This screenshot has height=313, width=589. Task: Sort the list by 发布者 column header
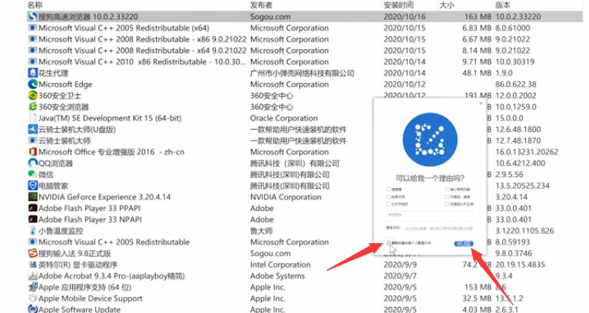261,5
